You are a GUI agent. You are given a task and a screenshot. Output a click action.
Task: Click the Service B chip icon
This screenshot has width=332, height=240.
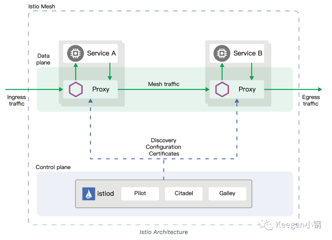coord(222,53)
